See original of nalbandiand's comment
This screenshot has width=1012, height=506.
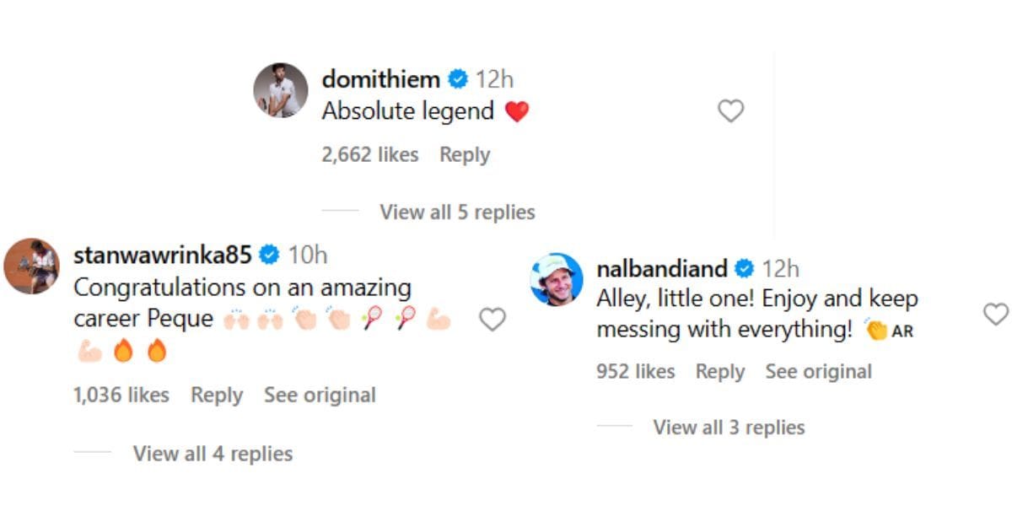pos(818,372)
